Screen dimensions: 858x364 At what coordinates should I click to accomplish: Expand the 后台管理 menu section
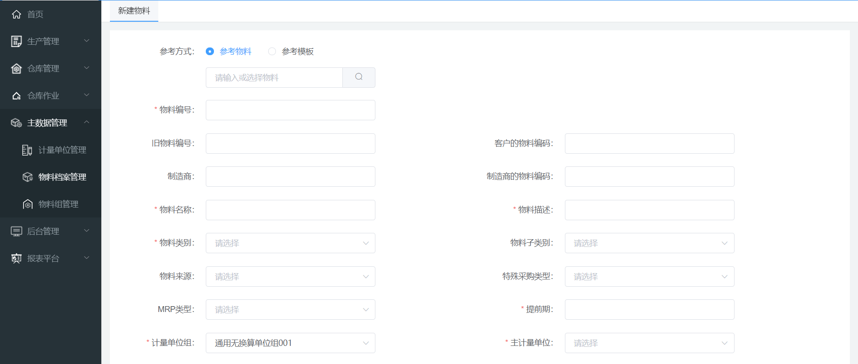[50, 232]
